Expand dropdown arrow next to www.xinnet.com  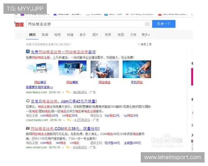[x=63, y=148]
